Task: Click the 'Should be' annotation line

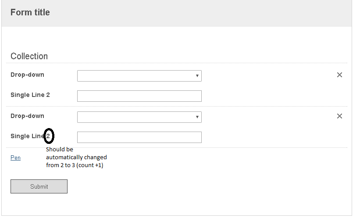Action: click(x=60, y=149)
